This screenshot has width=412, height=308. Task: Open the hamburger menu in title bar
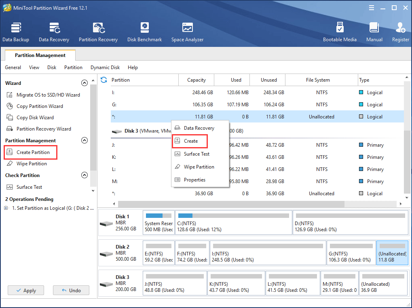(371, 8)
